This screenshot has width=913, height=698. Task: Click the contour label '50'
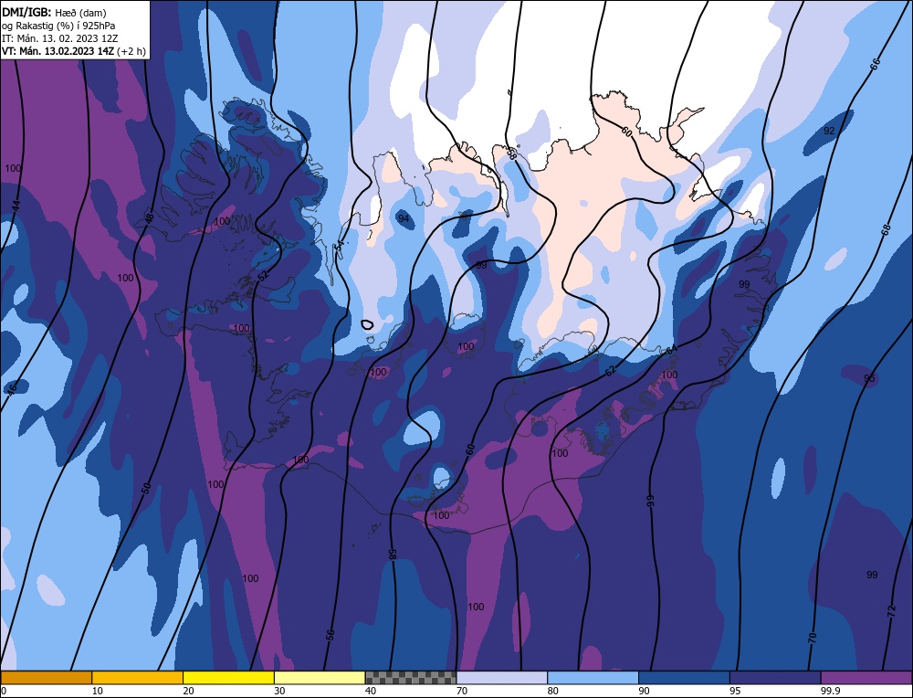[x=145, y=488]
